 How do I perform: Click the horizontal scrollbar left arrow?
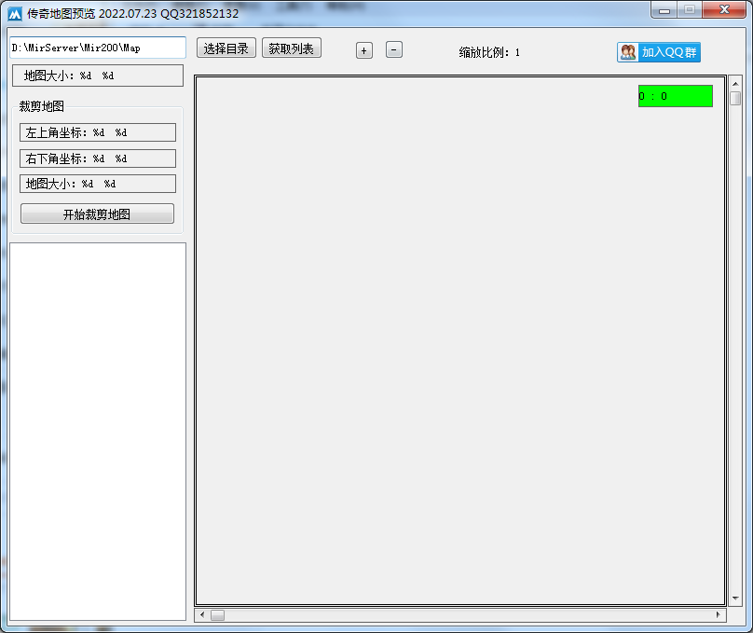point(202,614)
